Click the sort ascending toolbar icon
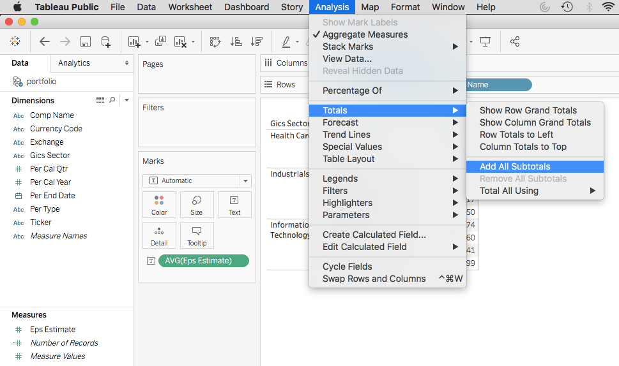Screen dimensions: 619x366 click(x=236, y=41)
